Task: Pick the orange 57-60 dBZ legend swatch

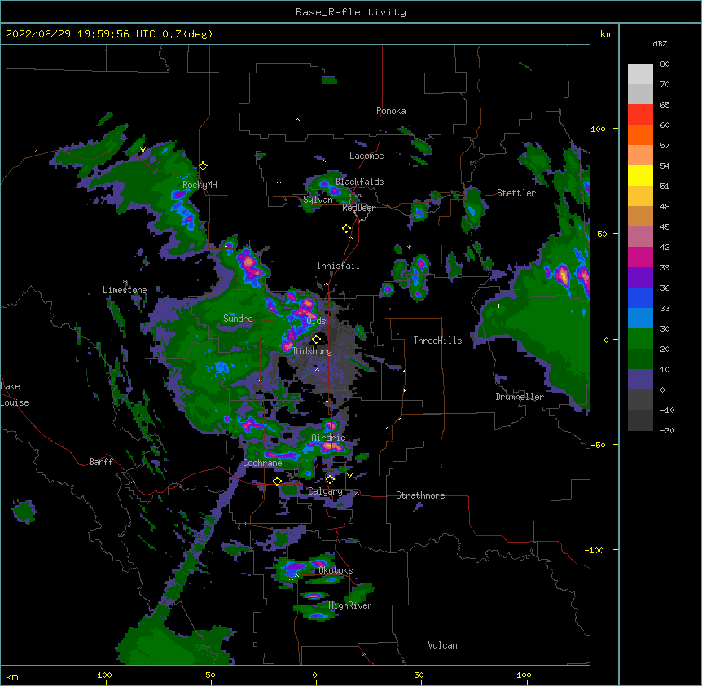Action: [x=640, y=134]
